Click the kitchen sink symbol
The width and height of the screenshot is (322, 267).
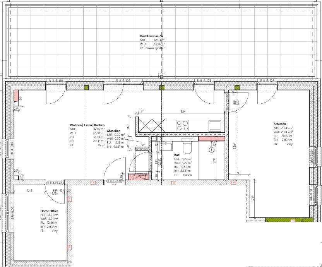point(215,125)
